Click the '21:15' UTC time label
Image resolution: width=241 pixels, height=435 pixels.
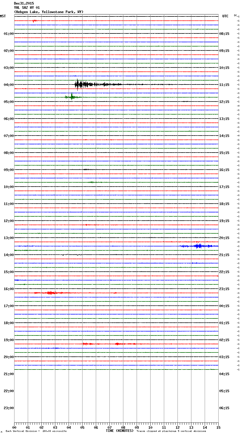(224, 255)
